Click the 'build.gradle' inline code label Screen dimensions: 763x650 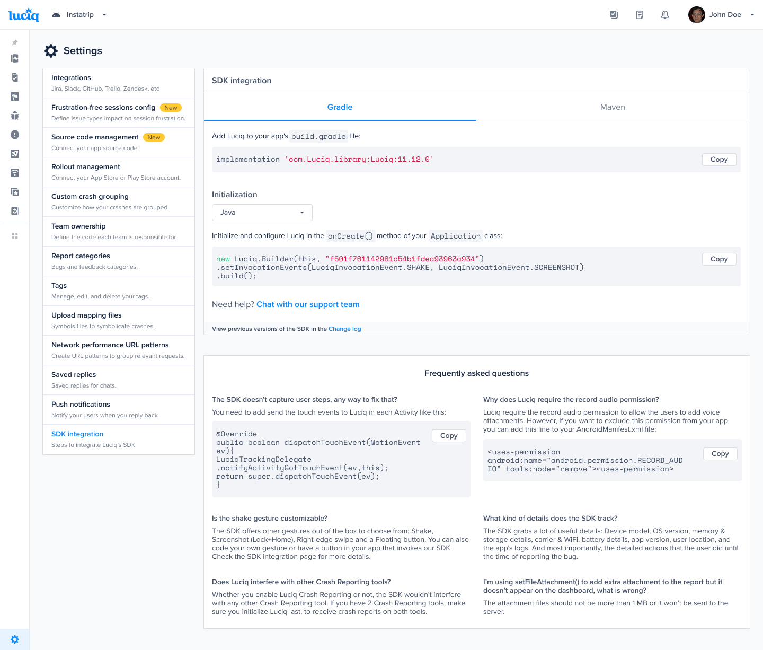[318, 136]
